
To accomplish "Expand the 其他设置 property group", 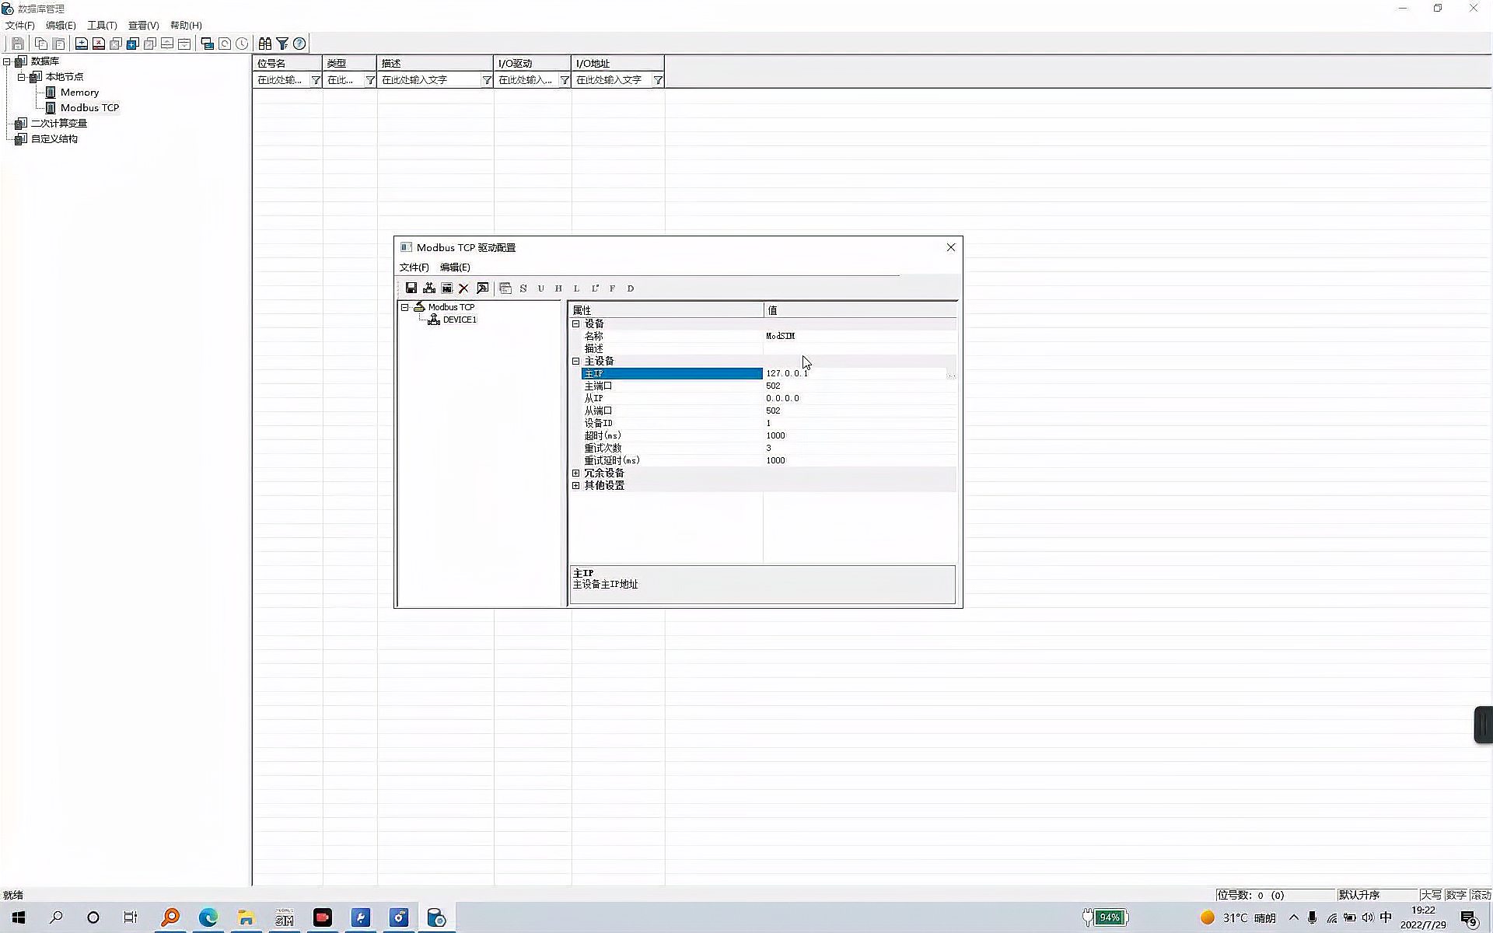I will (576, 484).
